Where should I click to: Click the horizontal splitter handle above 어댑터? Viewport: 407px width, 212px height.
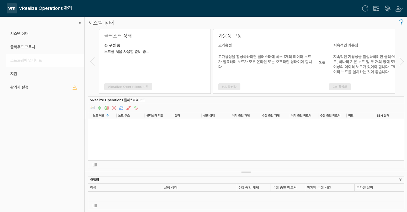[246, 172]
